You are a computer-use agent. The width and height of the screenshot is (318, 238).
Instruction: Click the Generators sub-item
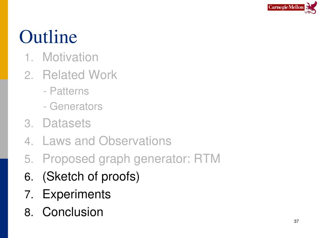point(73,107)
